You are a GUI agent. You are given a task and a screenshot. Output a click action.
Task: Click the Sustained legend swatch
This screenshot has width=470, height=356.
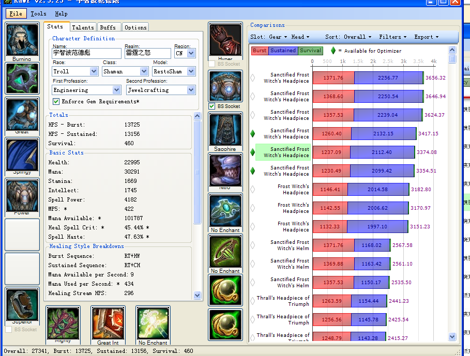(x=283, y=51)
